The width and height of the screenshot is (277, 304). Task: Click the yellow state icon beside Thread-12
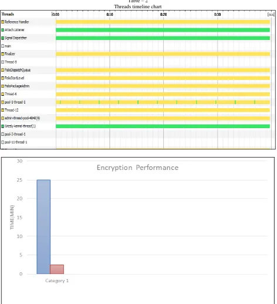coord(3,110)
